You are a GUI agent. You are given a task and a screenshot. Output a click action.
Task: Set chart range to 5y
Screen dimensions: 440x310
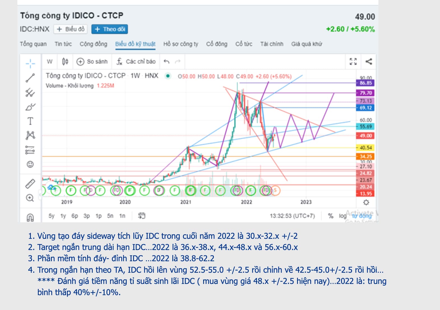pos(52,216)
